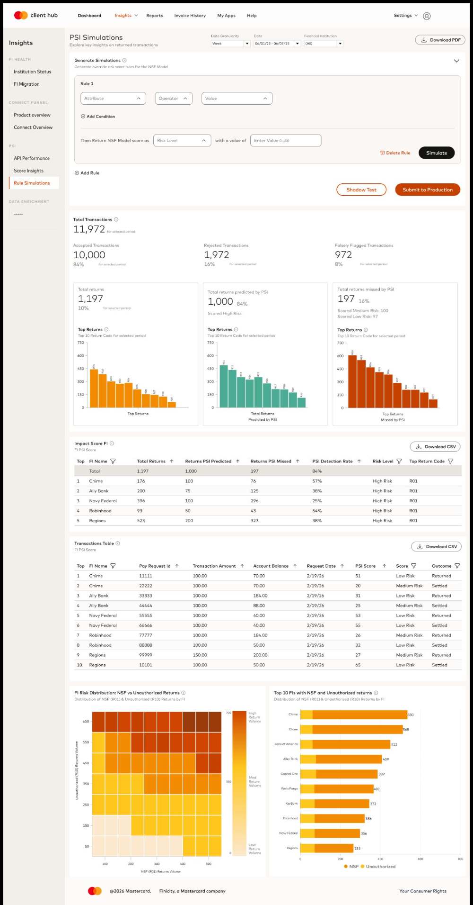Open Reports in top navigation

tap(155, 16)
